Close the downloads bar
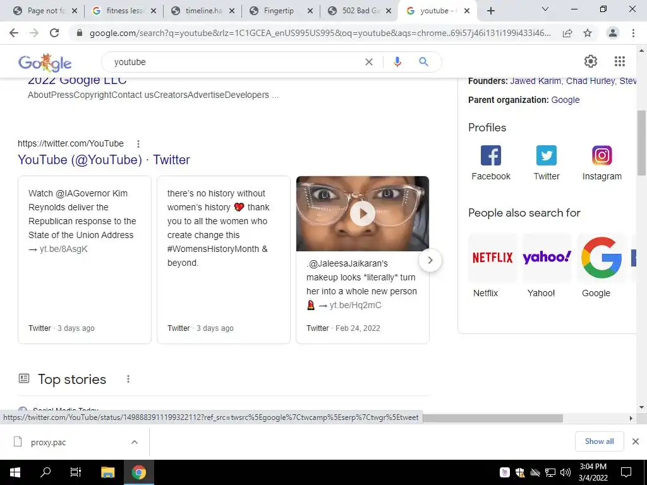Screen dimensions: 647x485 tap(636, 441)
